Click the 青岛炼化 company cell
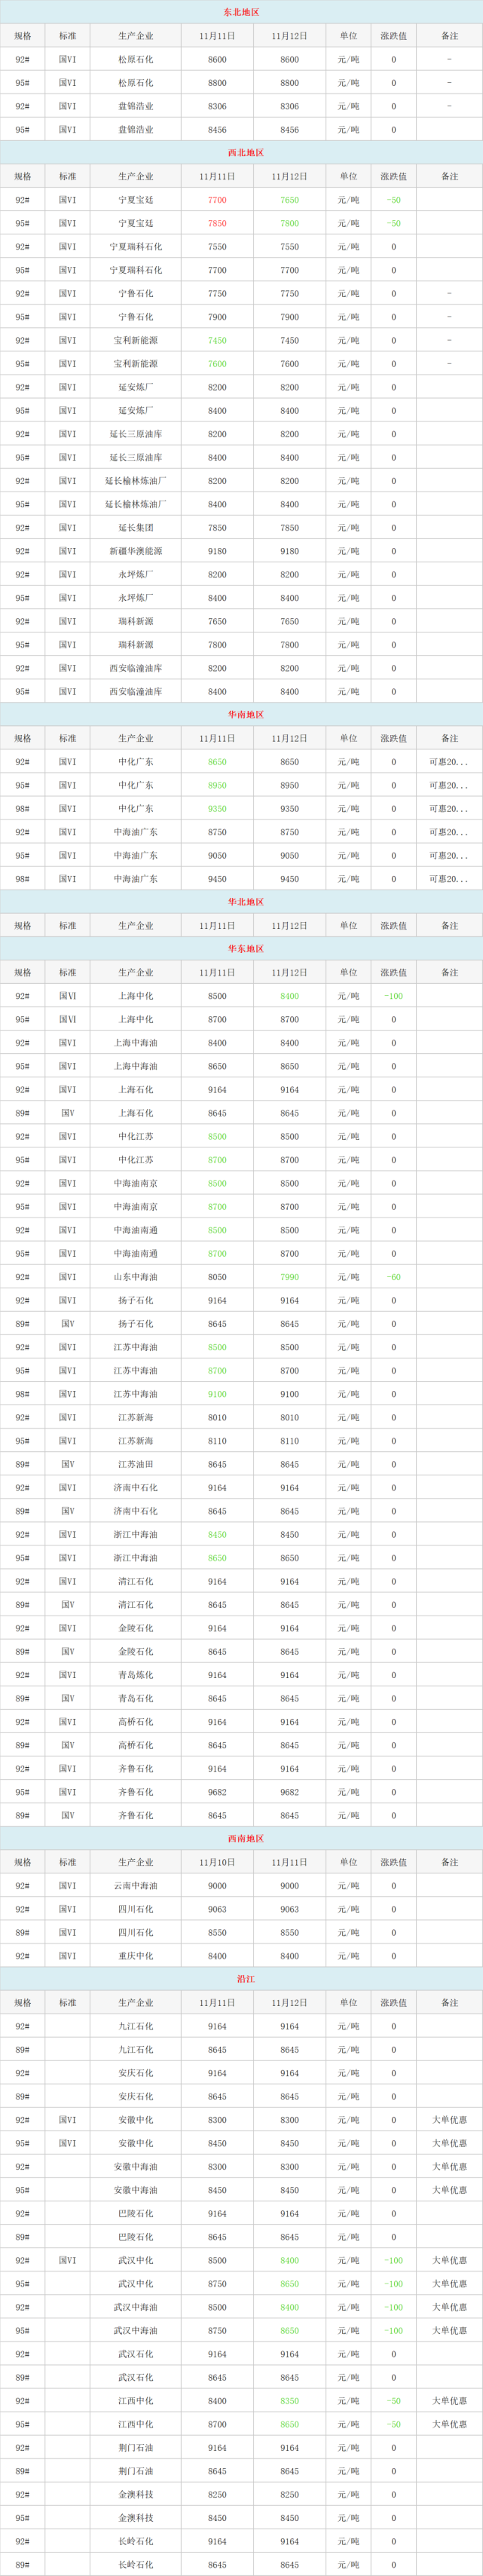Image resolution: width=483 pixels, height=2576 pixels. point(136,1675)
